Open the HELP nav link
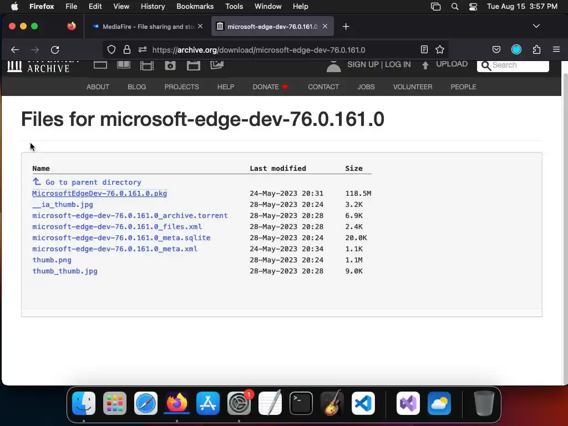 click(x=226, y=87)
